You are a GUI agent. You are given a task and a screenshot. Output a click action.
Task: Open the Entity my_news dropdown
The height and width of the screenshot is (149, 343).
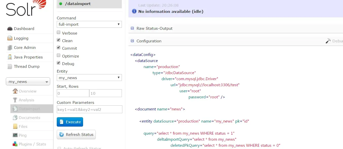coord(89,78)
